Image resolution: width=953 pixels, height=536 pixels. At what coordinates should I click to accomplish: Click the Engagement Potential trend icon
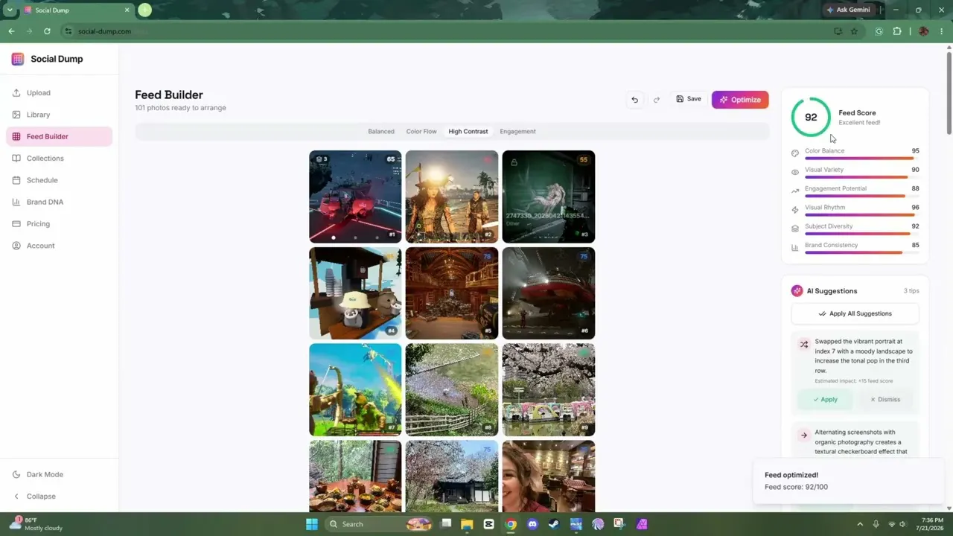[x=795, y=191]
